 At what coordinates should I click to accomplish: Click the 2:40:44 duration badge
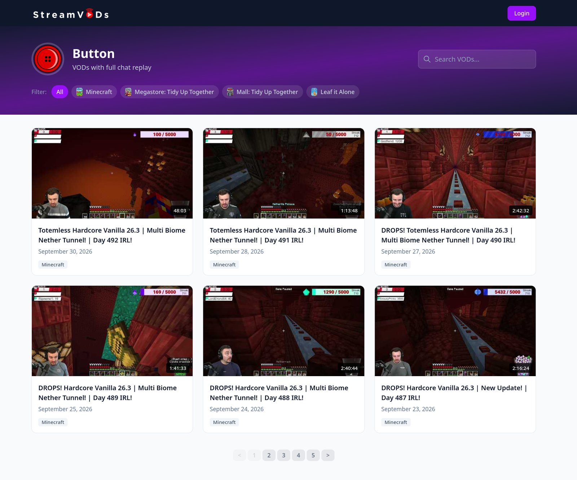coord(349,368)
